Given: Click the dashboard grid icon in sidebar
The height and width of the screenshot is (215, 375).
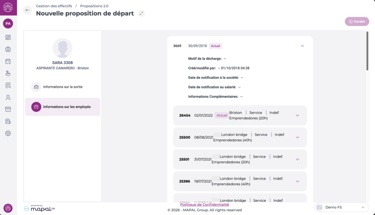Looking at the screenshot, I should coord(8,37).
